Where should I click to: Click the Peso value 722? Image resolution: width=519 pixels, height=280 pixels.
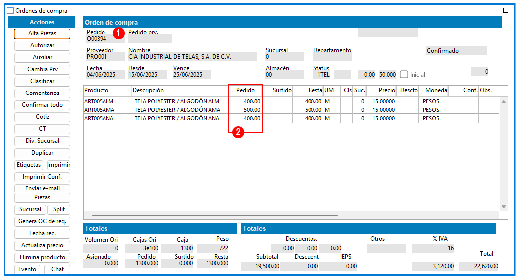coord(212,248)
